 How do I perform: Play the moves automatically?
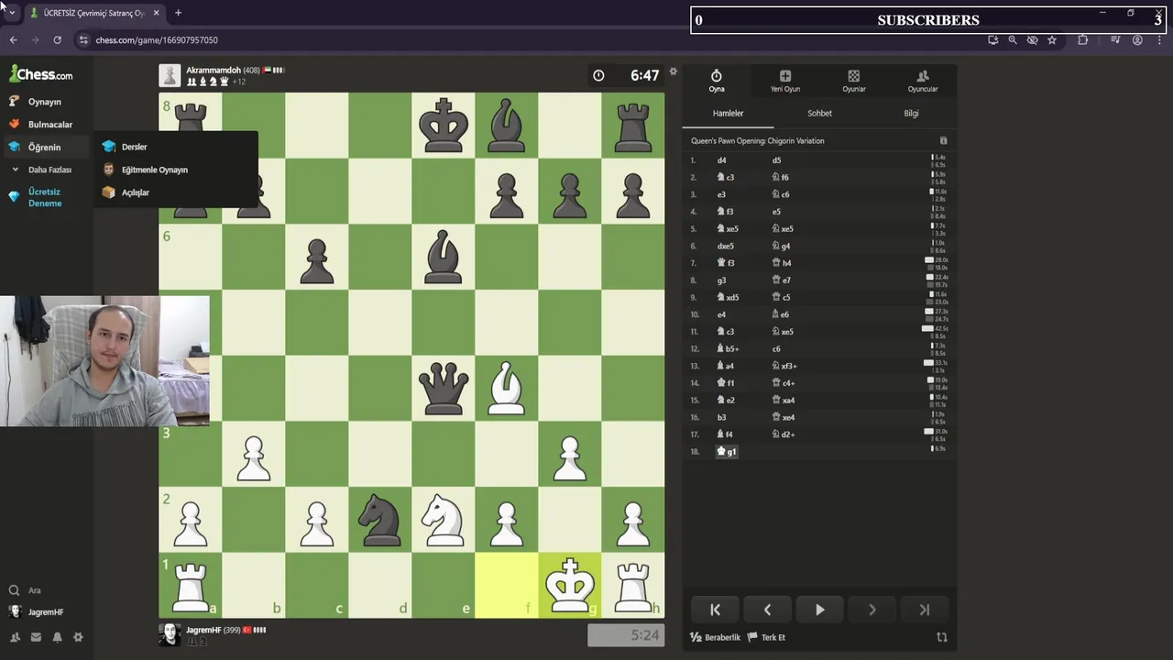pos(820,610)
